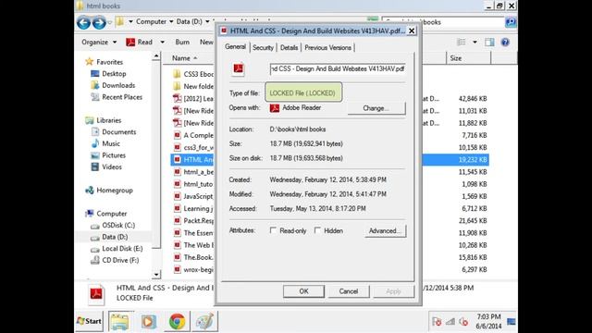Click the file name input field

click(x=338, y=68)
